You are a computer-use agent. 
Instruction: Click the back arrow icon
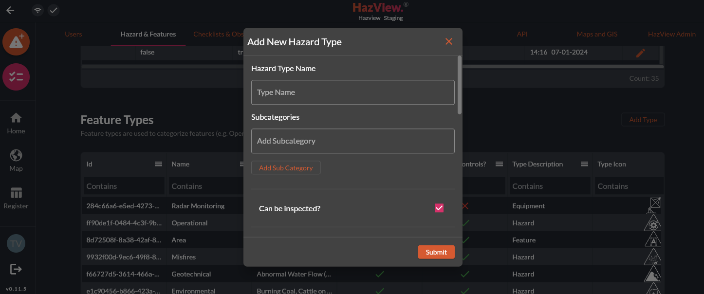[x=10, y=10]
